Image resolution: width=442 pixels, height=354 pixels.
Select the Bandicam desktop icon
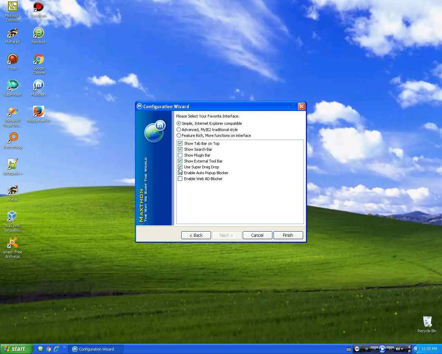[38, 9]
